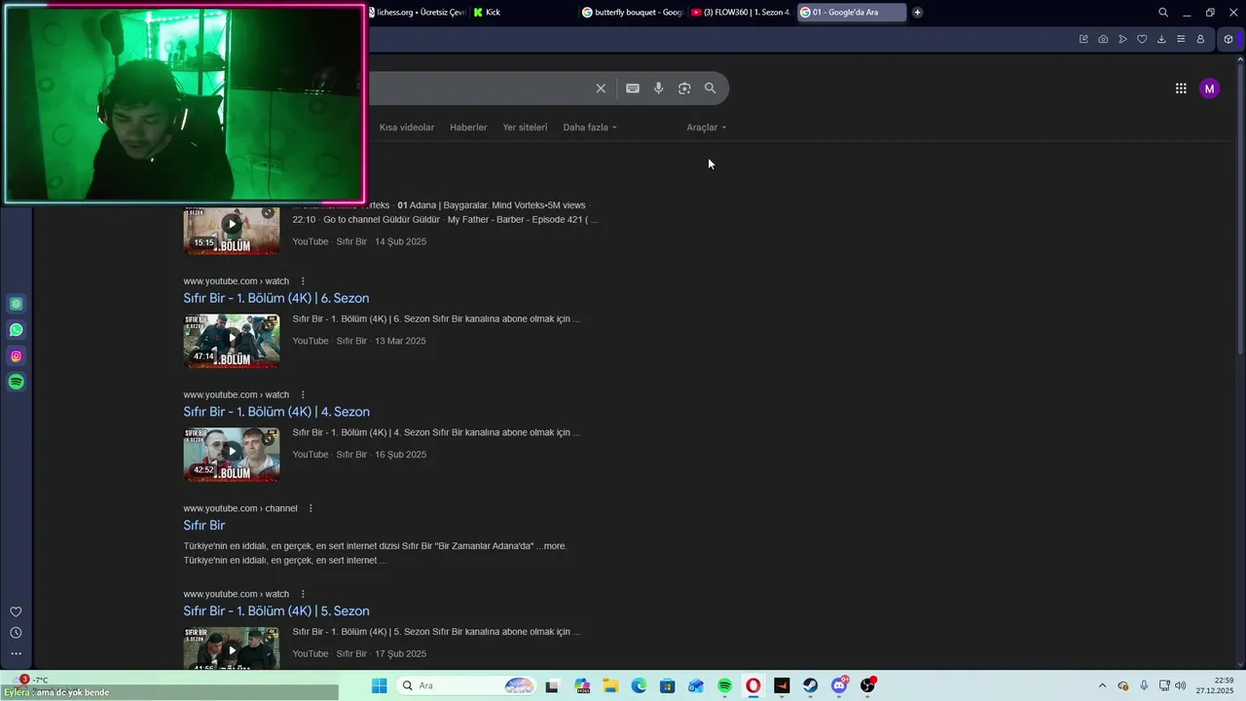Screen dimensions: 1246x701
Task: Click the Windows taskbar search box Ara
Action: click(468, 686)
